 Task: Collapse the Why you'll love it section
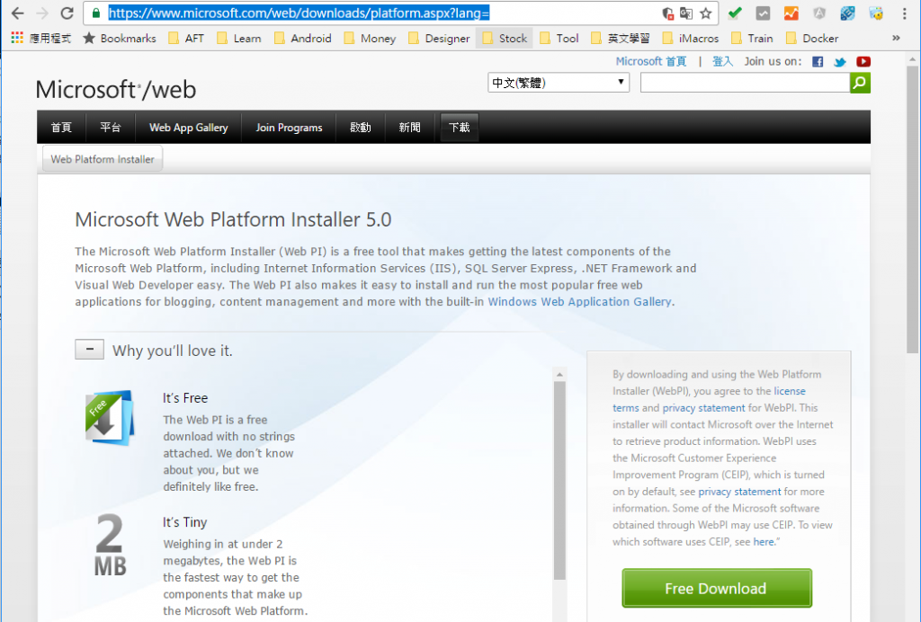click(89, 349)
